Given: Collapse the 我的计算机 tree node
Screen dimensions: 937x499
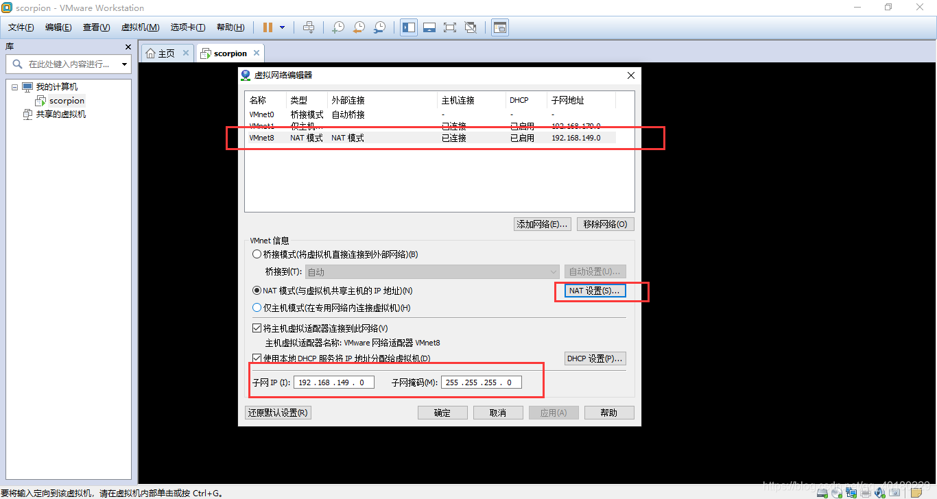Looking at the screenshot, I should 14,87.
